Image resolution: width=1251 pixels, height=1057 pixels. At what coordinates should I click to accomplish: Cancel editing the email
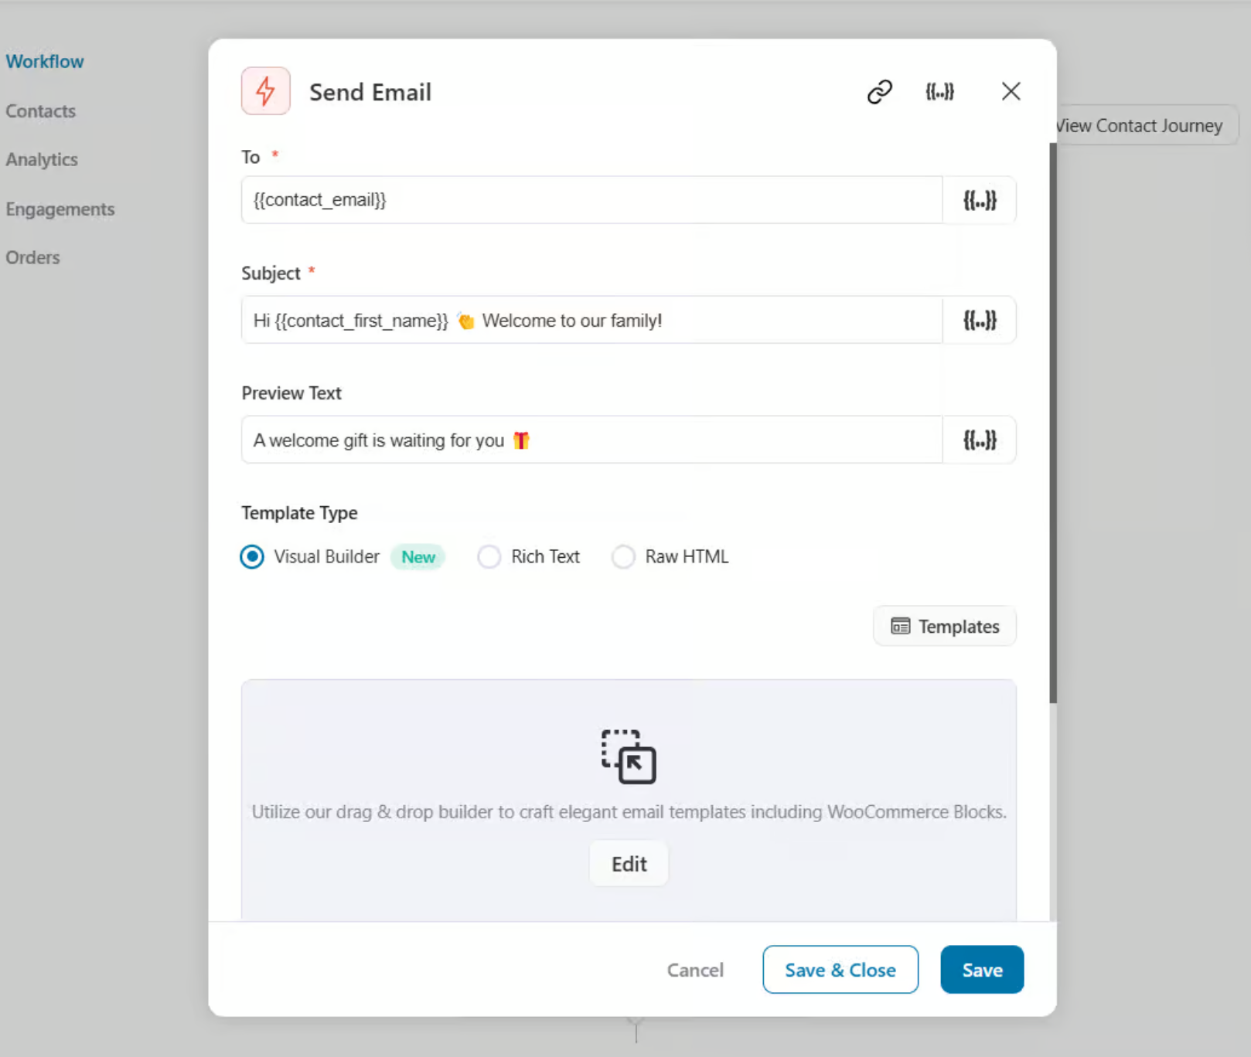point(694,970)
